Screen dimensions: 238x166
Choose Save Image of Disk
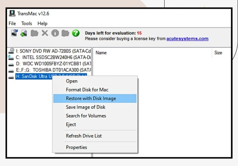[95, 107]
